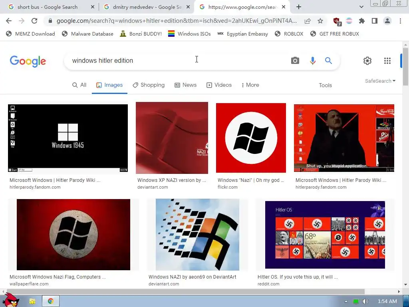
Task: Click the share page icon in address bar
Action: [308, 21]
